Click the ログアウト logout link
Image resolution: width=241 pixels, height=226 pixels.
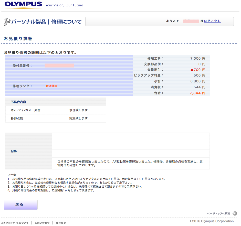[212, 21]
